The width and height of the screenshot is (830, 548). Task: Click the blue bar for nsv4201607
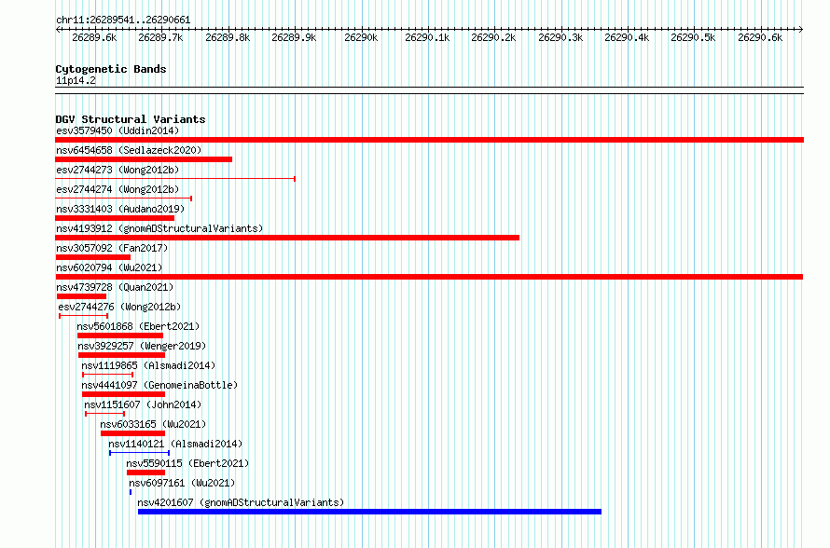tap(370, 512)
